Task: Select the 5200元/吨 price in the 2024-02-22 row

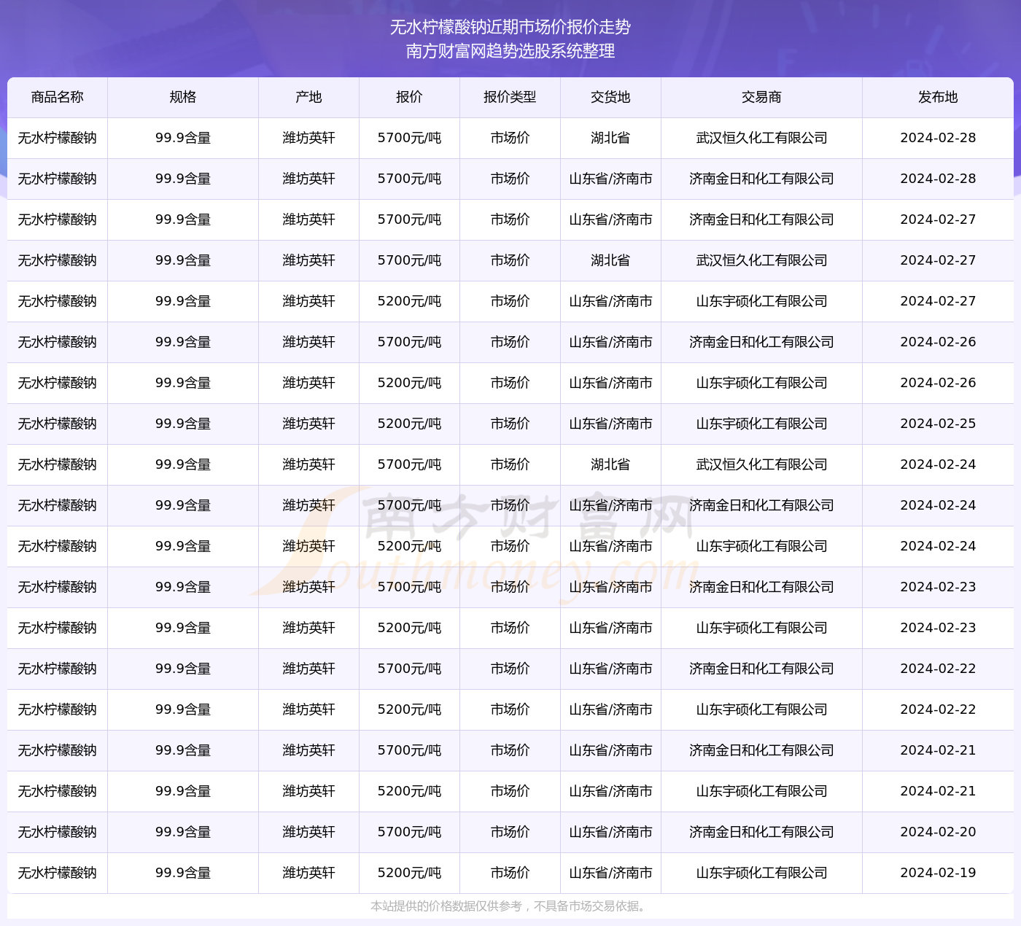Action: tap(409, 709)
